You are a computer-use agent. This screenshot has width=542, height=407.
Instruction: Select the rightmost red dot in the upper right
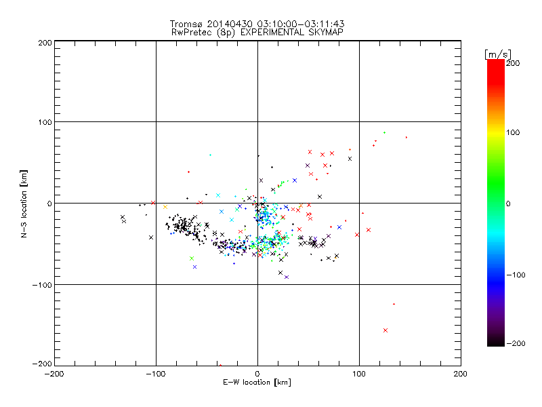[406, 138]
